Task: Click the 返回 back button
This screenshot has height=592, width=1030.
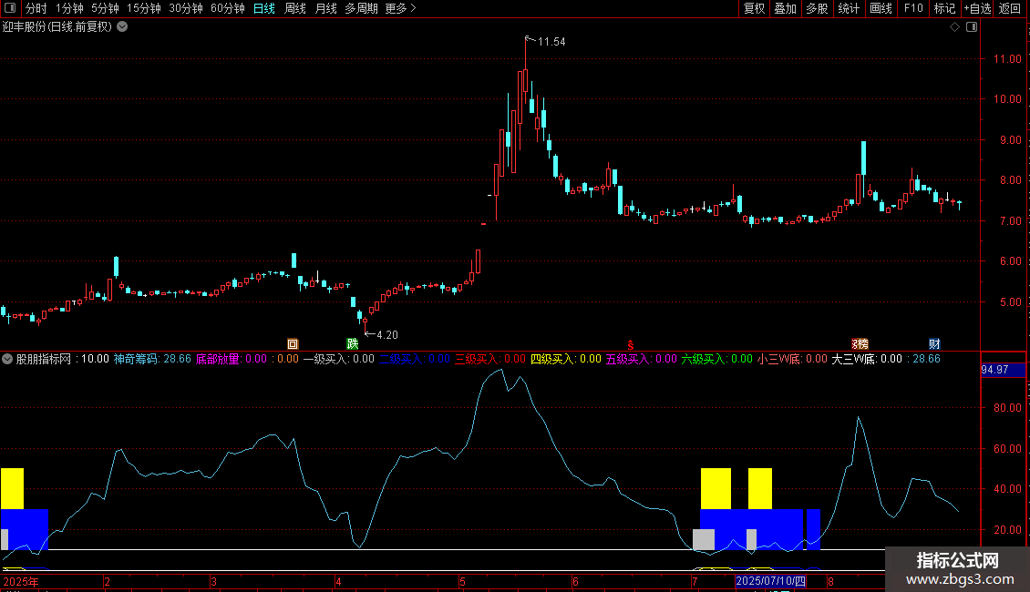Action: 1010,8
